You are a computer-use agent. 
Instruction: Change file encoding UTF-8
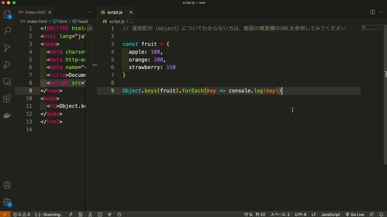pyautogui.click(x=301, y=215)
